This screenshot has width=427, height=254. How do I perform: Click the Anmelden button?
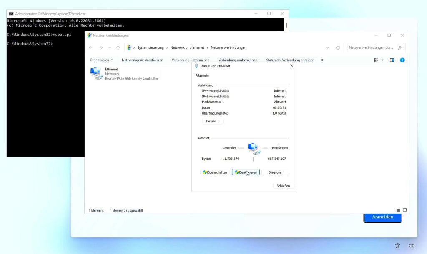pos(383,217)
